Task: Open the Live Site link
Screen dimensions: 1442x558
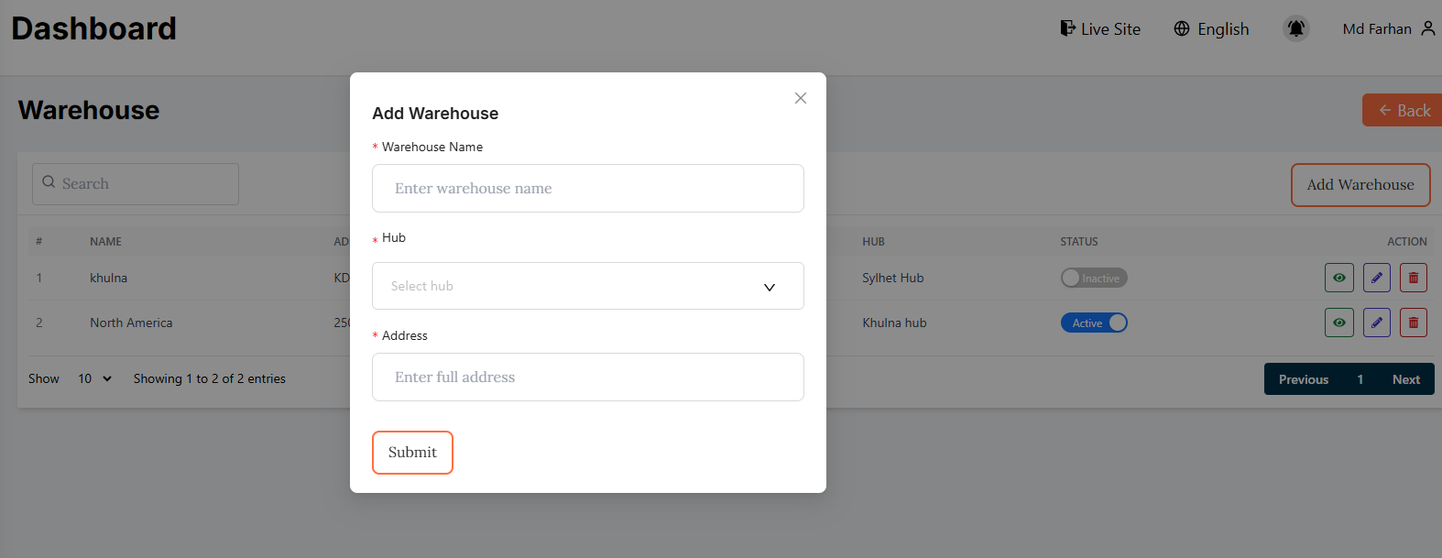Action: coord(1100,29)
